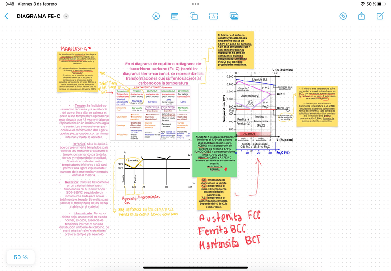Select the handwritten Austenita FCC text

[229, 217]
